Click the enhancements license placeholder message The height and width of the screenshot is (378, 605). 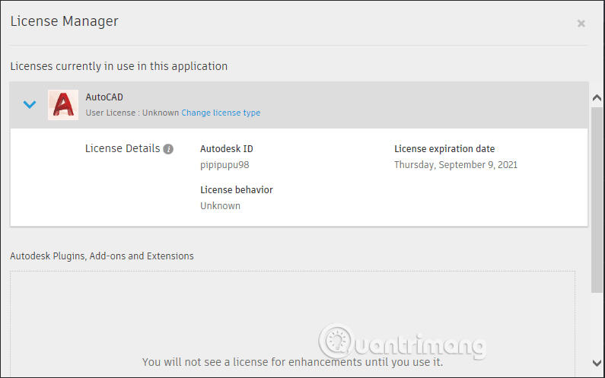[292, 362]
